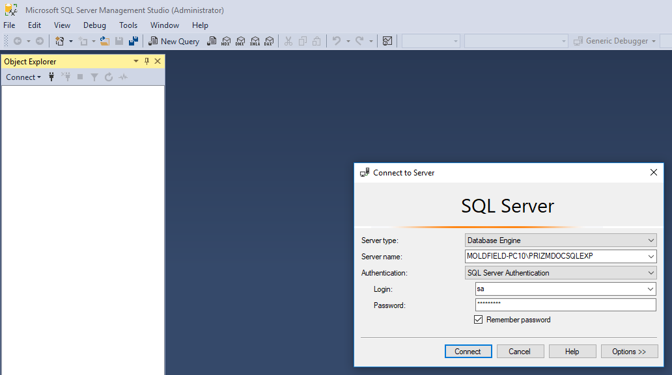The width and height of the screenshot is (672, 375).
Task: Open the Debug menu
Action: pyautogui.click(x=94, y=25)
